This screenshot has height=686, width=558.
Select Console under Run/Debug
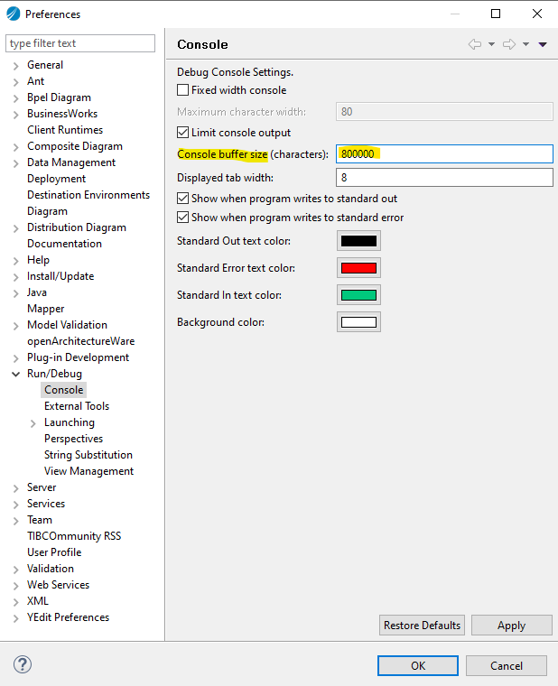(63, 390)
